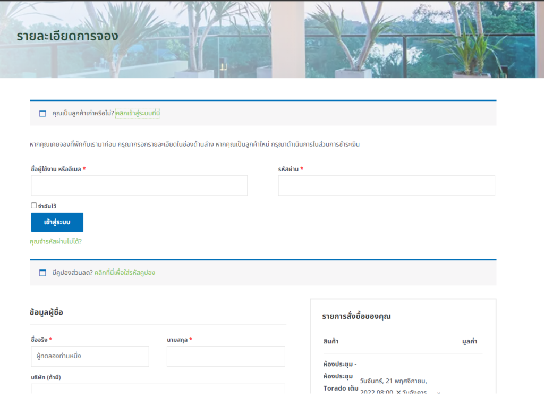Click the 'มูลค่า' column header
544x397 pixels.
click(x=470, y=341)
